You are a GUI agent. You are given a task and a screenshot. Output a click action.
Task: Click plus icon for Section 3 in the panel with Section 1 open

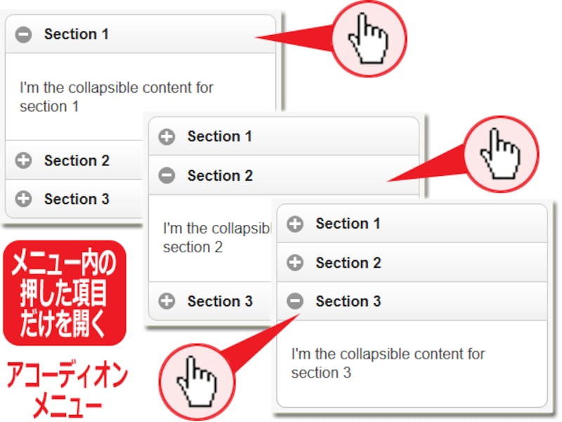(x=24, y=199)
